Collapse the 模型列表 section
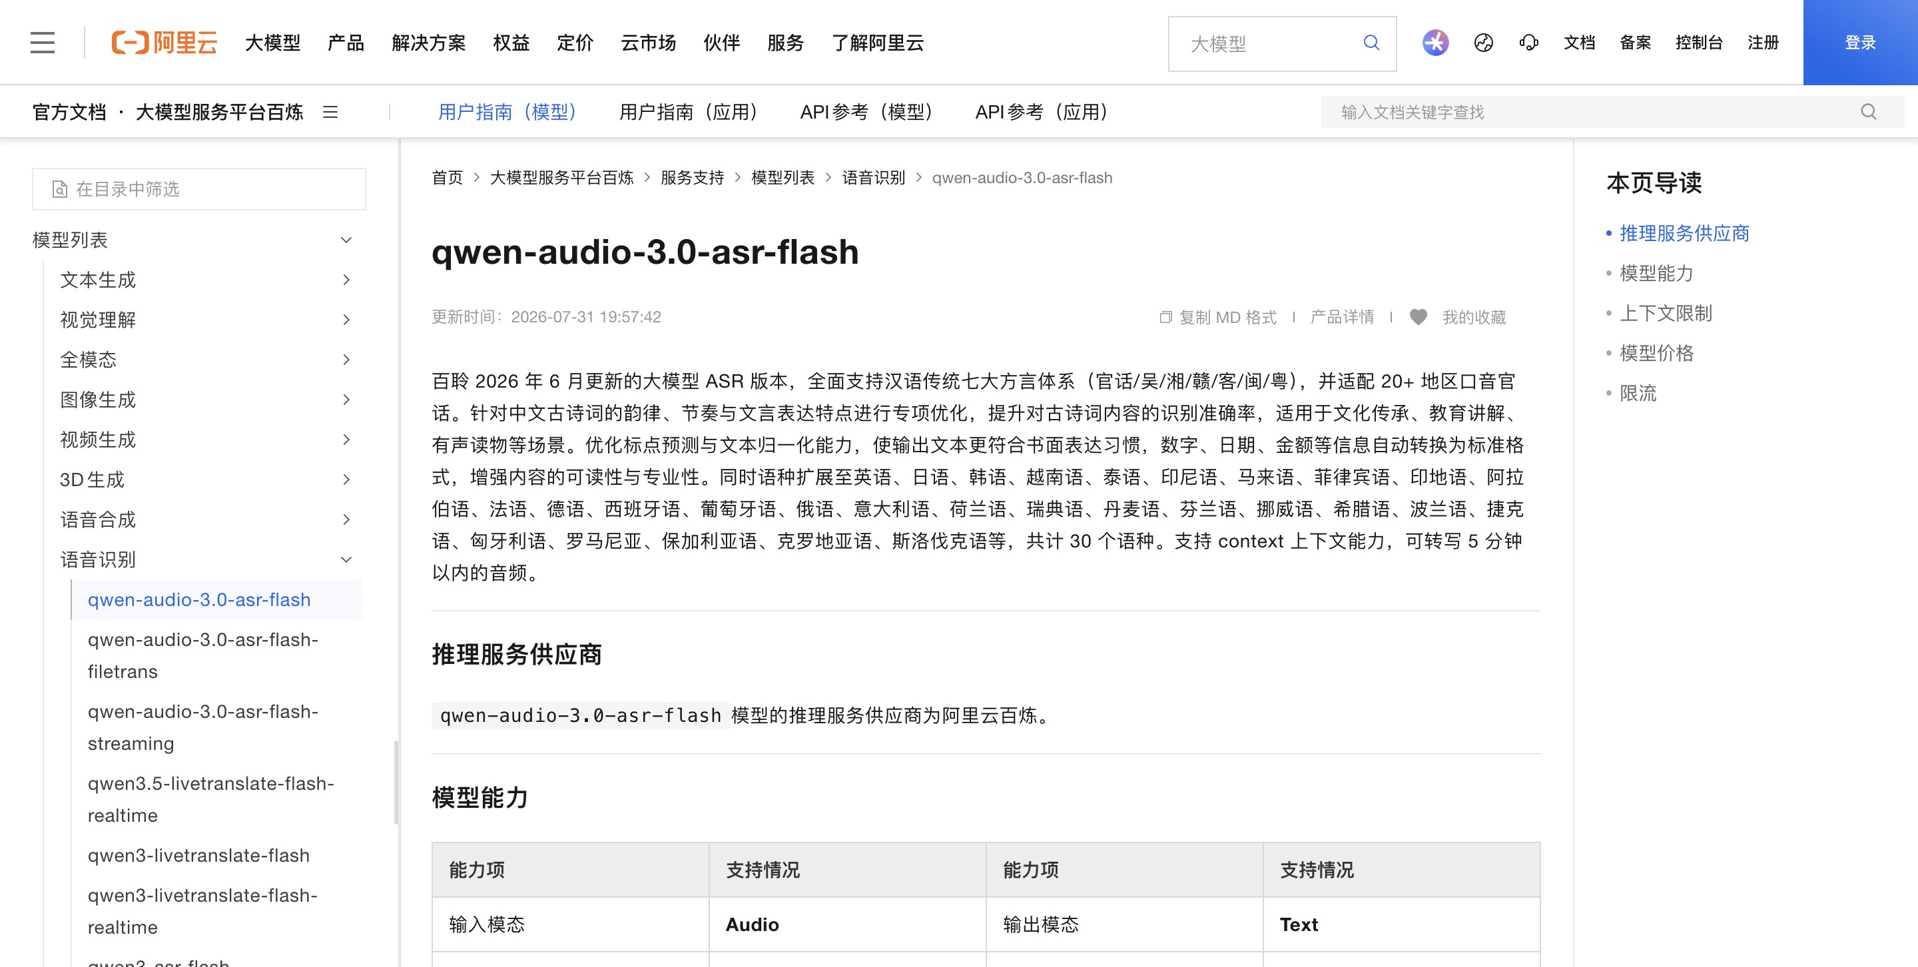This screenshot has height=967, width=1918. [346, 240]
